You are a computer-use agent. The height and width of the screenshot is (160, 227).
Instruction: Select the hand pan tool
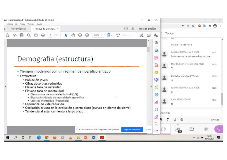coord(73,35)
